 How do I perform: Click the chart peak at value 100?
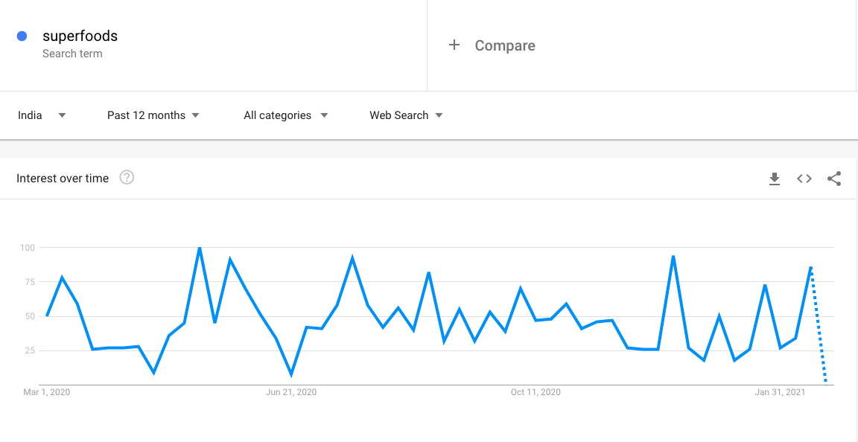click(x=200, y=248)
